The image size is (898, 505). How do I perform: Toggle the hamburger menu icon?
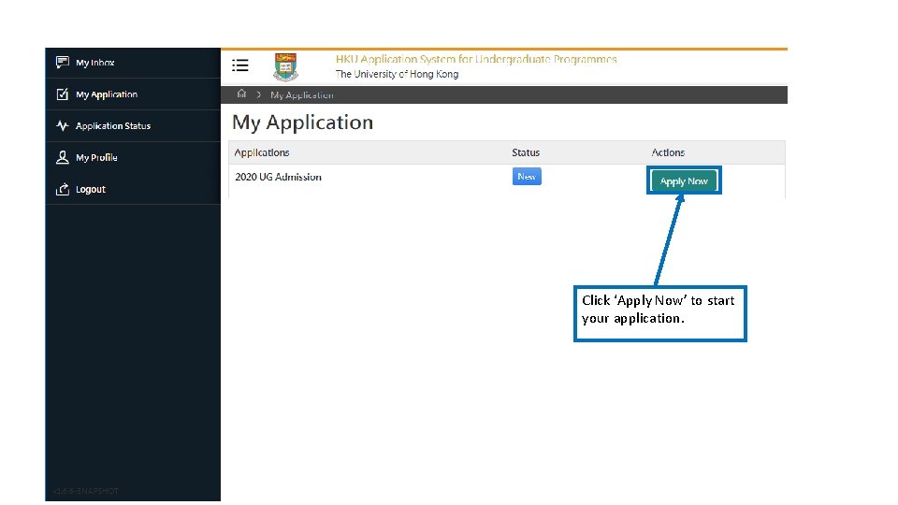(x=240, y=65)
